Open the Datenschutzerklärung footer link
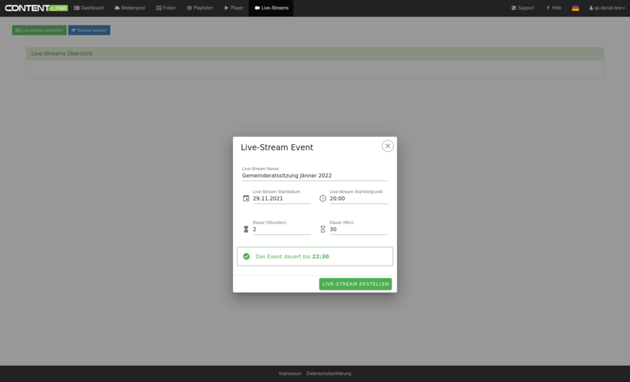Image resolution: width=630 pixels, height=382 pixels. [x=329, y=374]
